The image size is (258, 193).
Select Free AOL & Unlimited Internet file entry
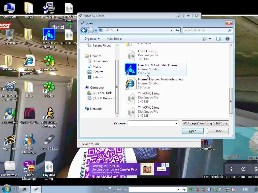pos(155,69)
